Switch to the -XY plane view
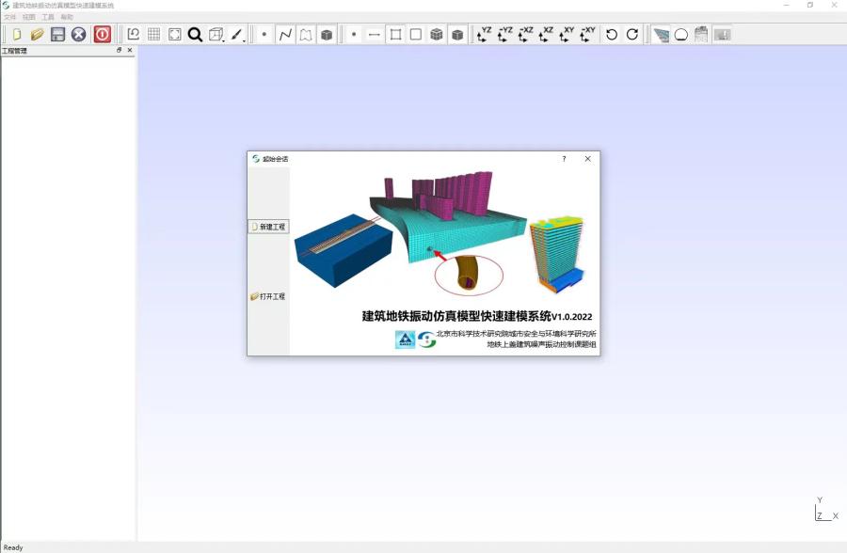 pos(587,35)
